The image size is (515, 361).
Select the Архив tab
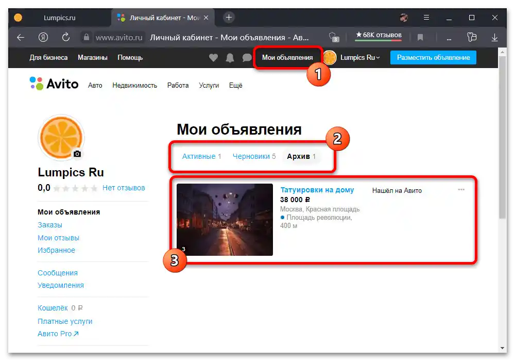pos(301,156)
